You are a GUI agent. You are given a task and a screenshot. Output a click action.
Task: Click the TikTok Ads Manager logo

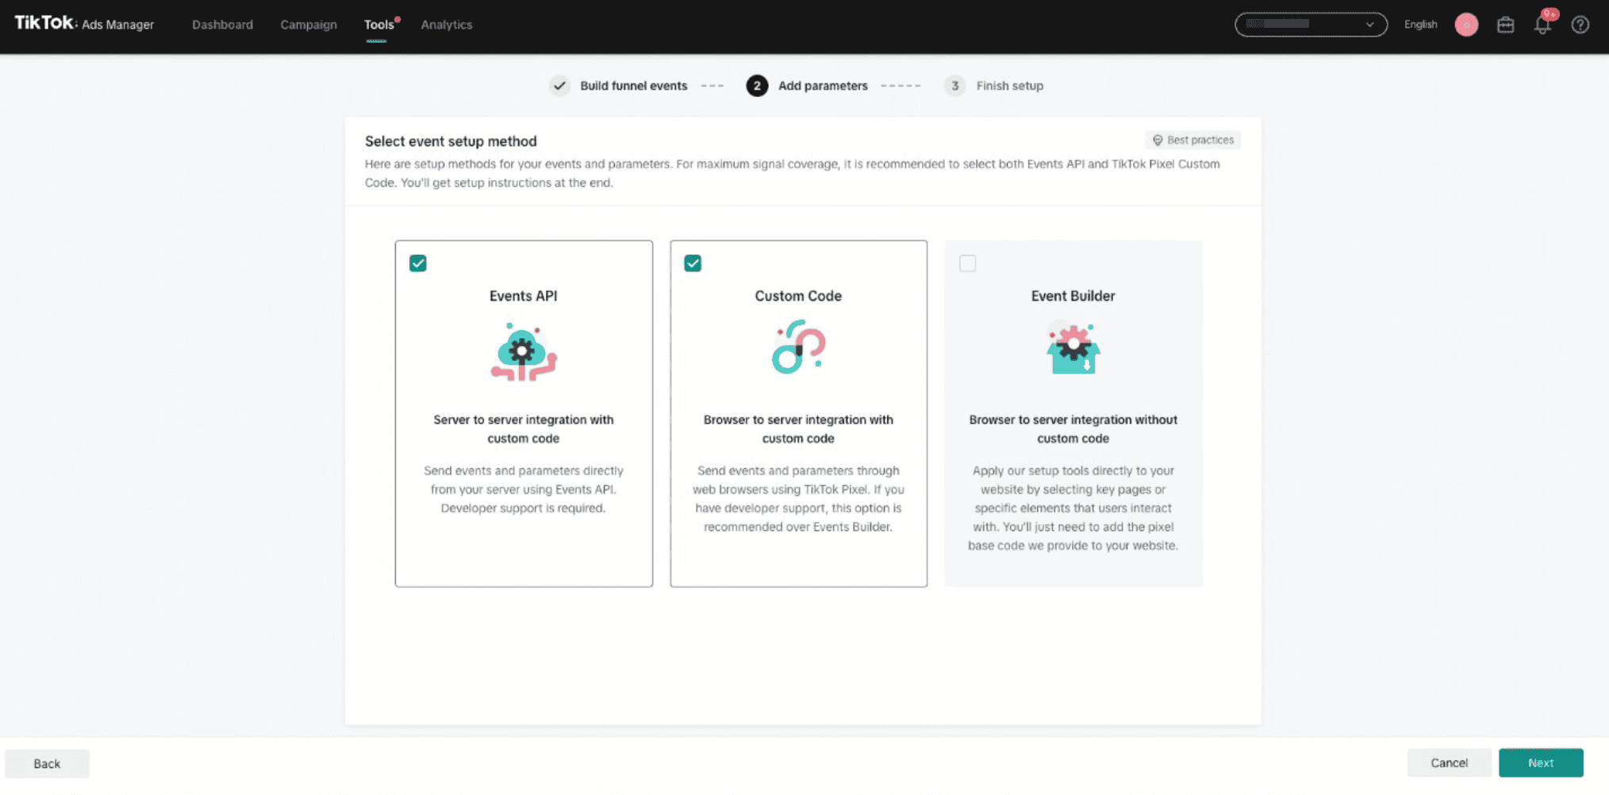click(x=84, y=24)
